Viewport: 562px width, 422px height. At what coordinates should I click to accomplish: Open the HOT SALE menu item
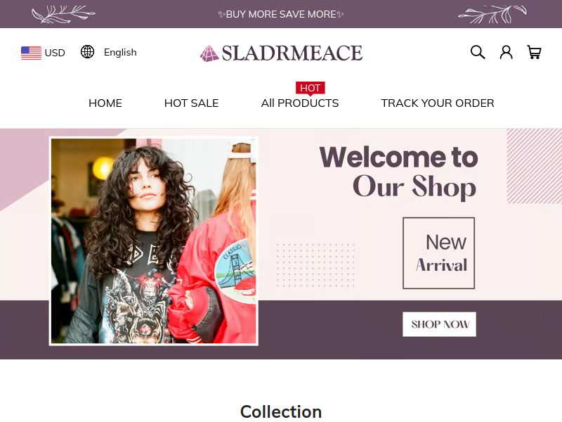(191, 103)
